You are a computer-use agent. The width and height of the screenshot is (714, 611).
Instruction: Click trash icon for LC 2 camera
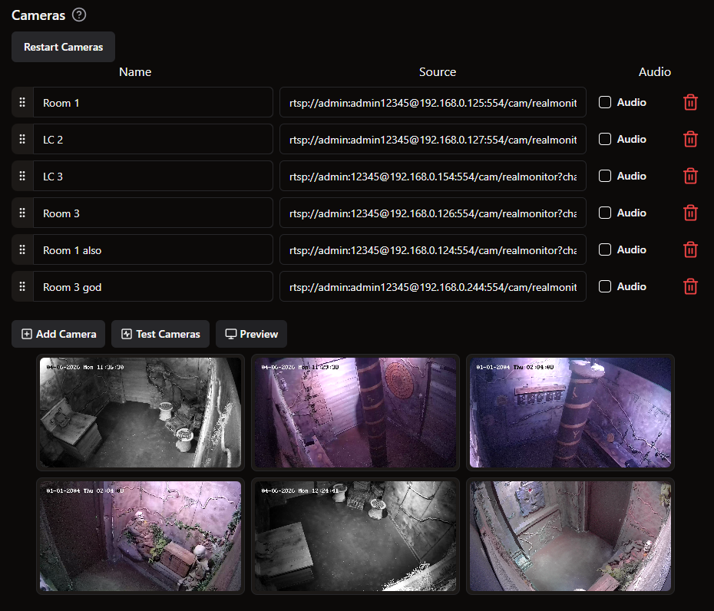pyautogui.click(x=690, y=139)
